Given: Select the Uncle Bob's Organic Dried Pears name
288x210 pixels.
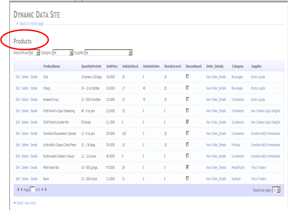Looking at the screenshot, I should tap(60, 145).
